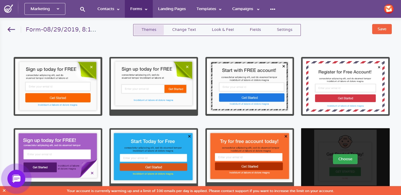Open the Forms dropdown menu
The width and height of the screenshot is (401, 195).
click(x=139, y=9)
